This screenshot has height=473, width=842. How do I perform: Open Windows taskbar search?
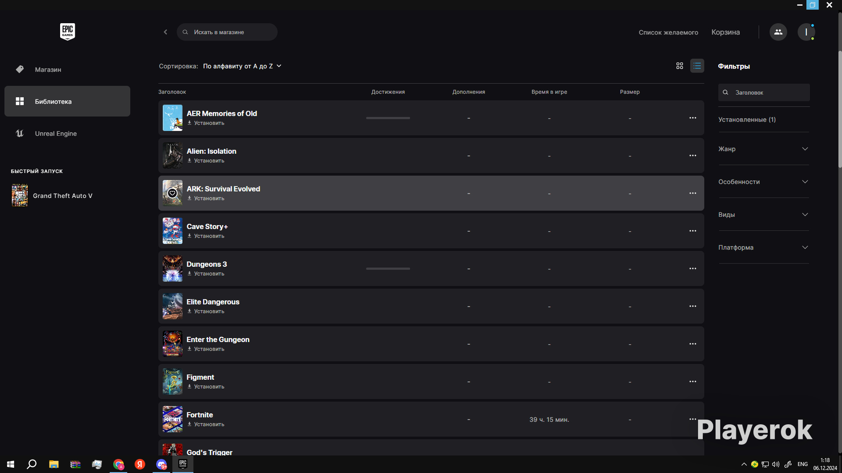point(32,464)
